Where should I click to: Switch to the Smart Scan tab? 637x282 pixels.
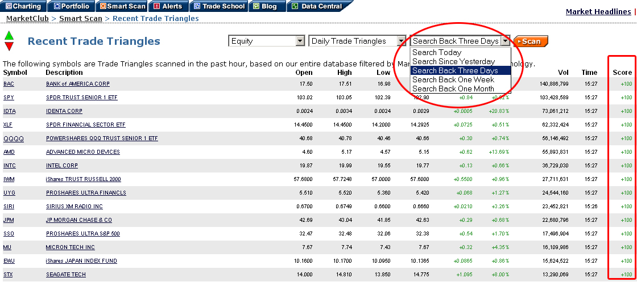pos(123,6)
